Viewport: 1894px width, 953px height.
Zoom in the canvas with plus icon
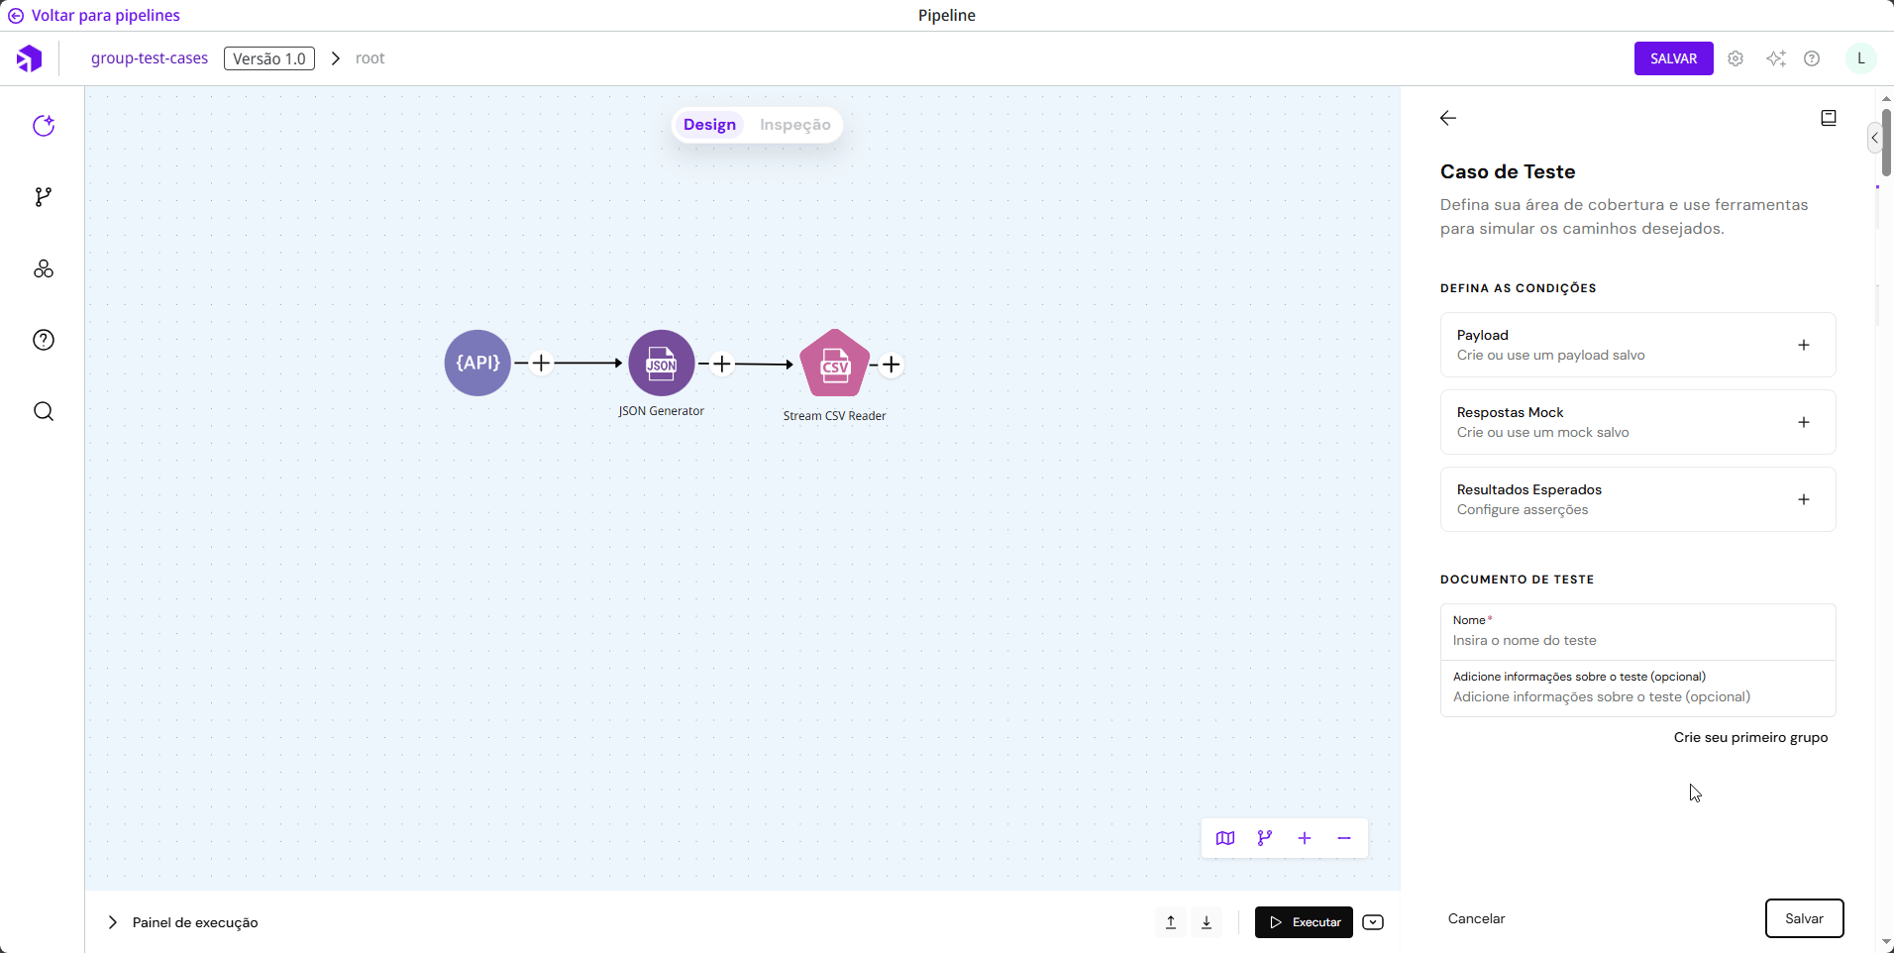[x=1305, y=838]
